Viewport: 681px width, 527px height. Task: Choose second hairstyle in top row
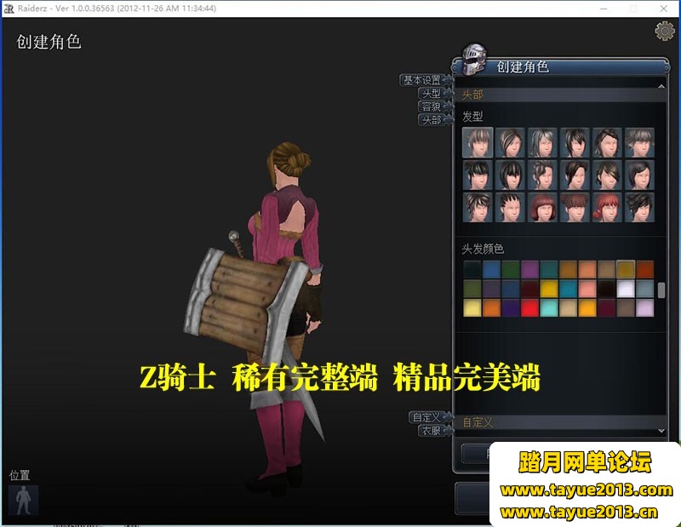[510, 142]
